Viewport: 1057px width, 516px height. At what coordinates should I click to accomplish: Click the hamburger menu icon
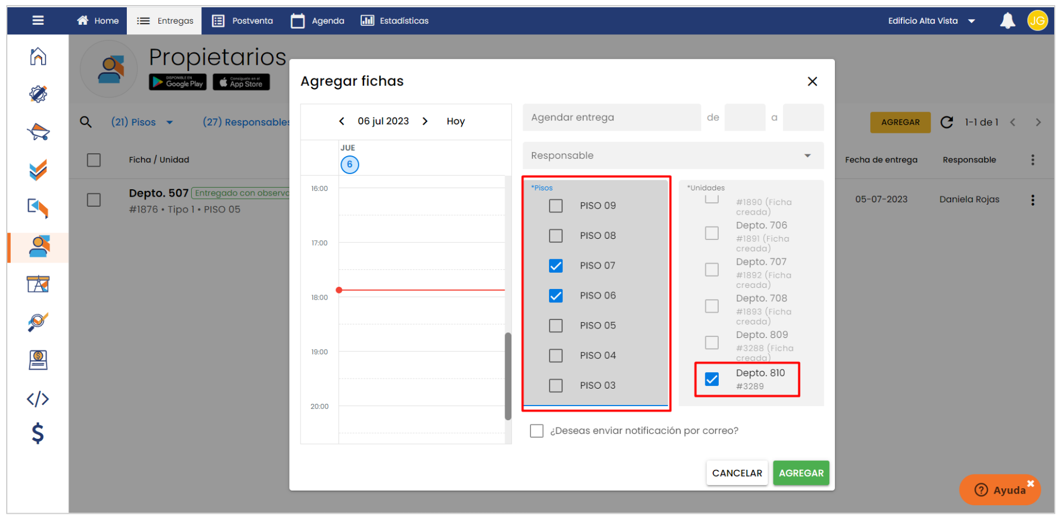(38, 20)
